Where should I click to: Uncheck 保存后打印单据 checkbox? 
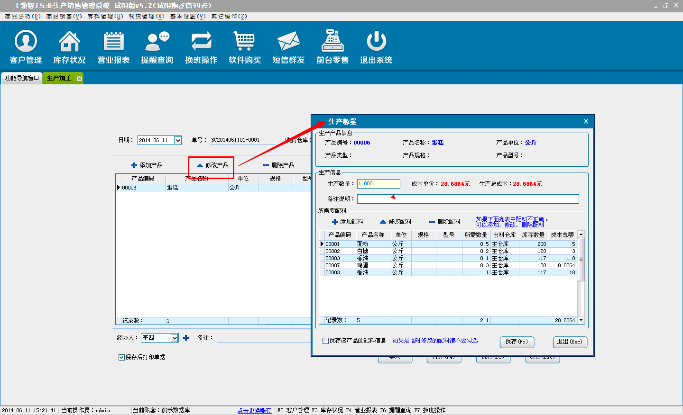tap(121, 357)
